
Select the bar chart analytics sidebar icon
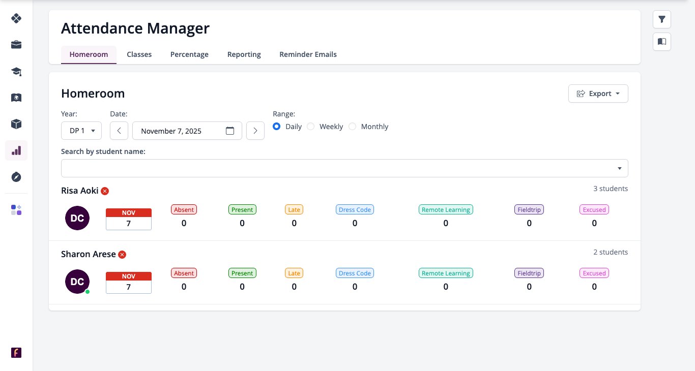click(x=16, y=150)
